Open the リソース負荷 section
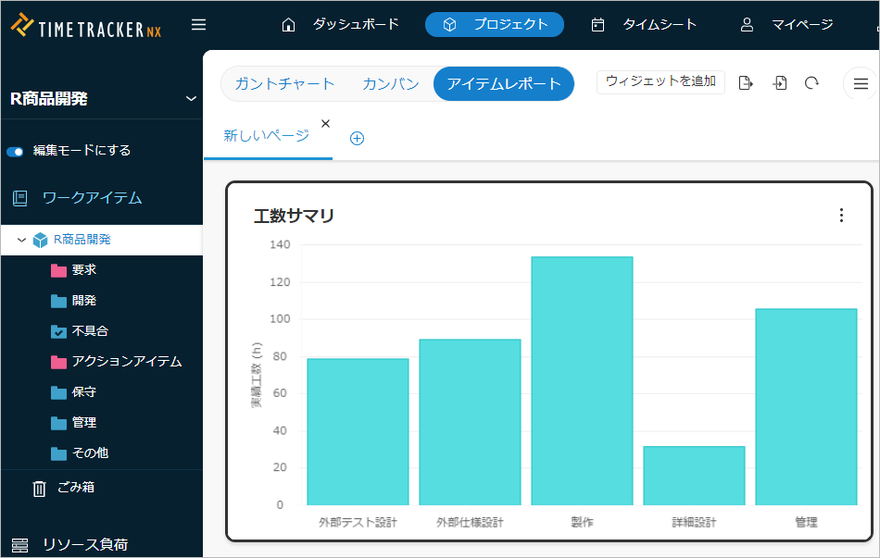Viewport: 880px width, 558px height. [83, 544]
